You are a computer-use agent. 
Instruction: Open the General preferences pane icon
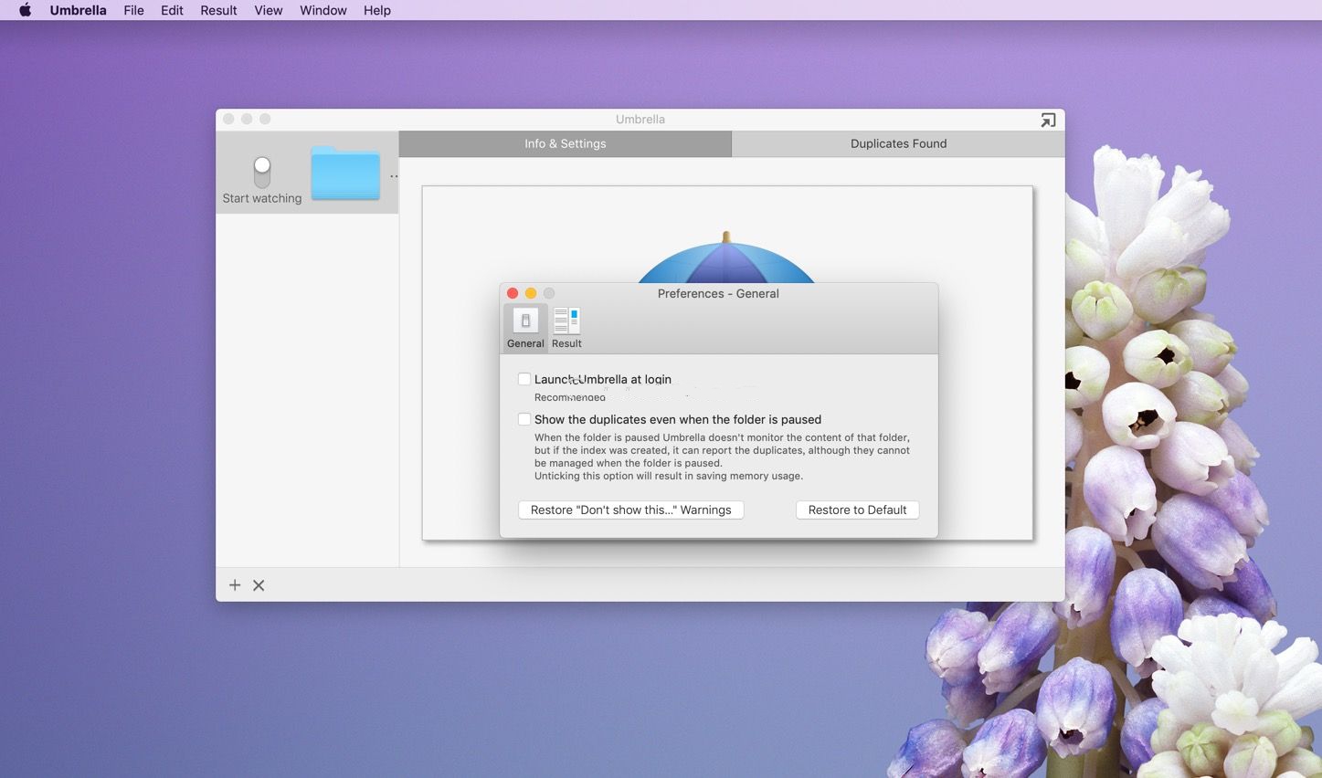click(525, 328)
